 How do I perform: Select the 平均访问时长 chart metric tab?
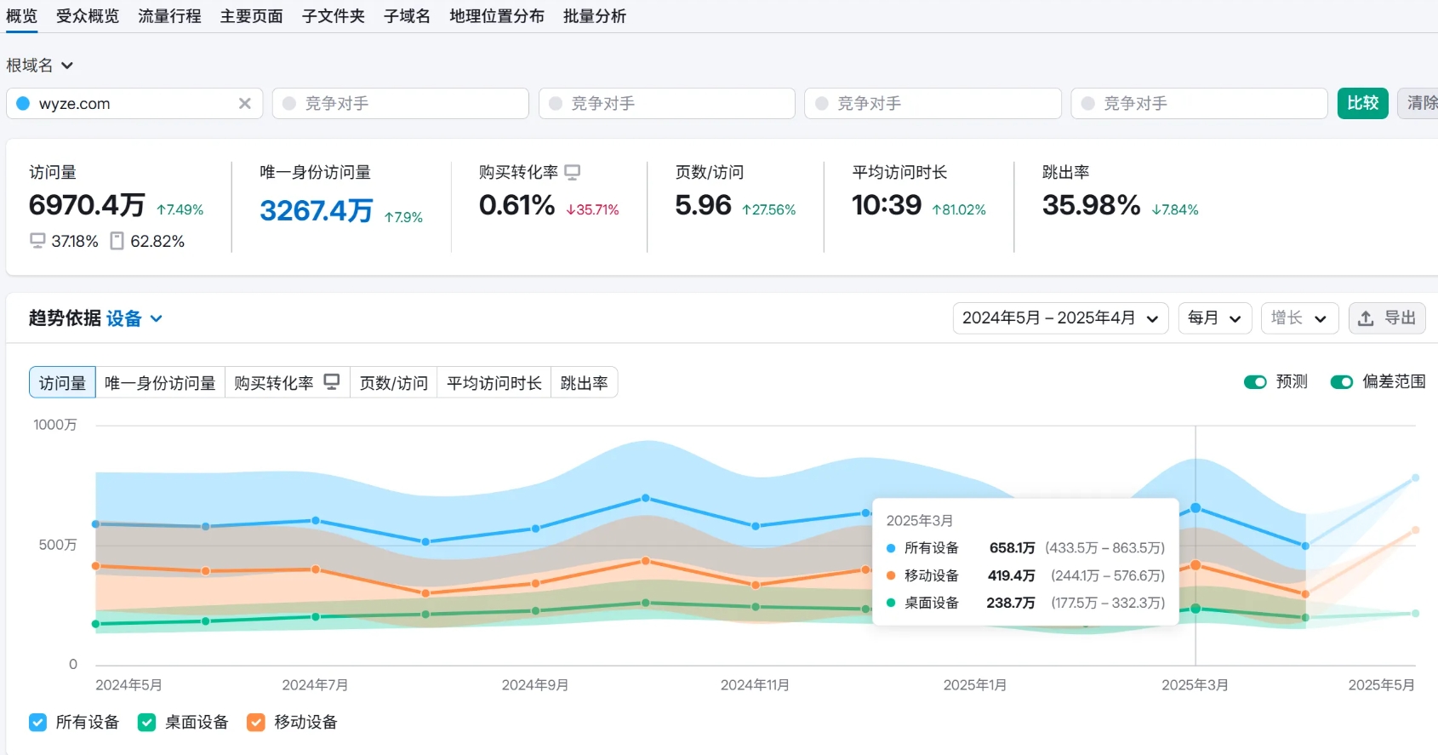(x=494, y=382)
